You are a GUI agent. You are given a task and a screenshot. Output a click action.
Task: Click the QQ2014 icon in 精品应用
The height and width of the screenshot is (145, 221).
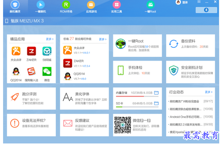(16, 72)
